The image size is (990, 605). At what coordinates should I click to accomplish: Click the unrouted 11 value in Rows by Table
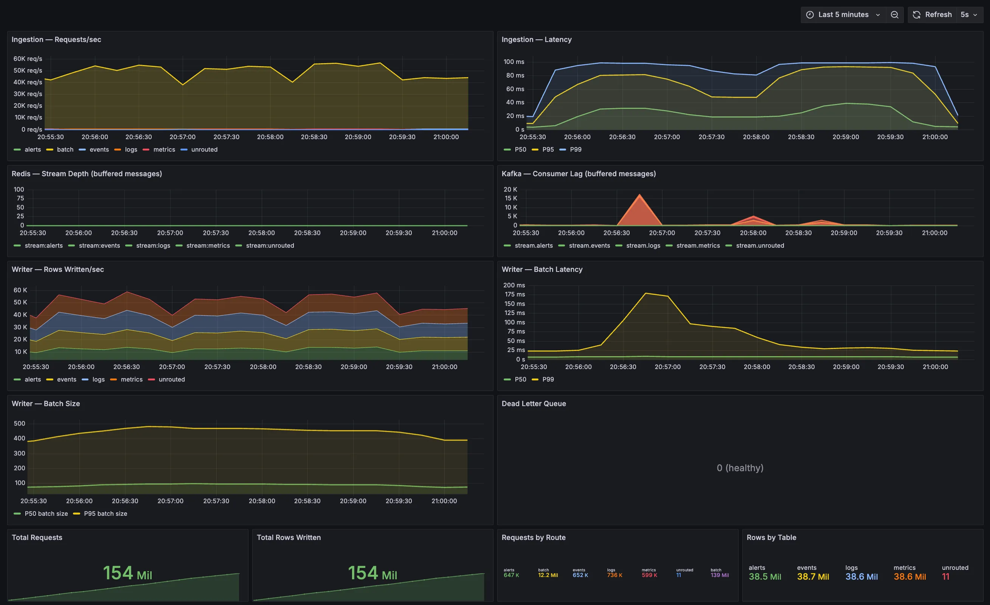tap(946, 577)
